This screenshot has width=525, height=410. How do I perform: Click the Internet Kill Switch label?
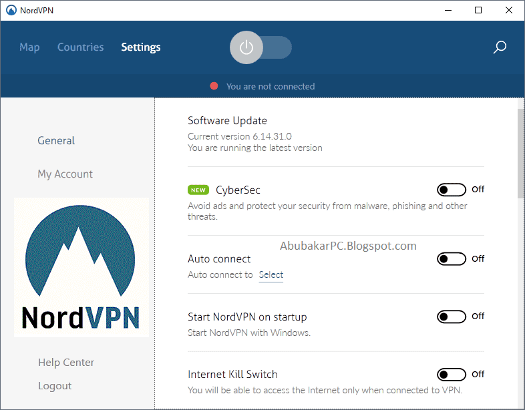[x=232, y=374]
